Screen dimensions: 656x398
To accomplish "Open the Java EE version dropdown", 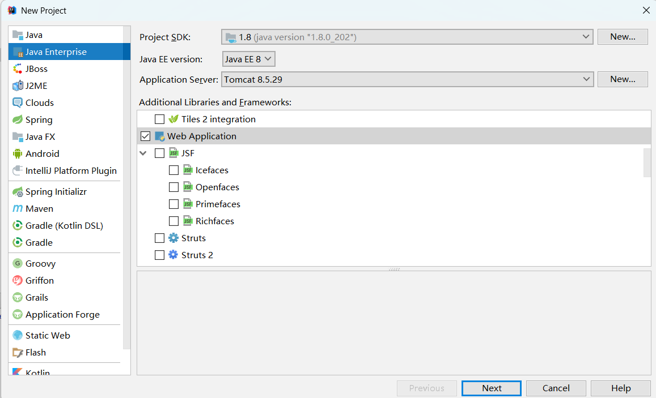I will tap(248, 59).
